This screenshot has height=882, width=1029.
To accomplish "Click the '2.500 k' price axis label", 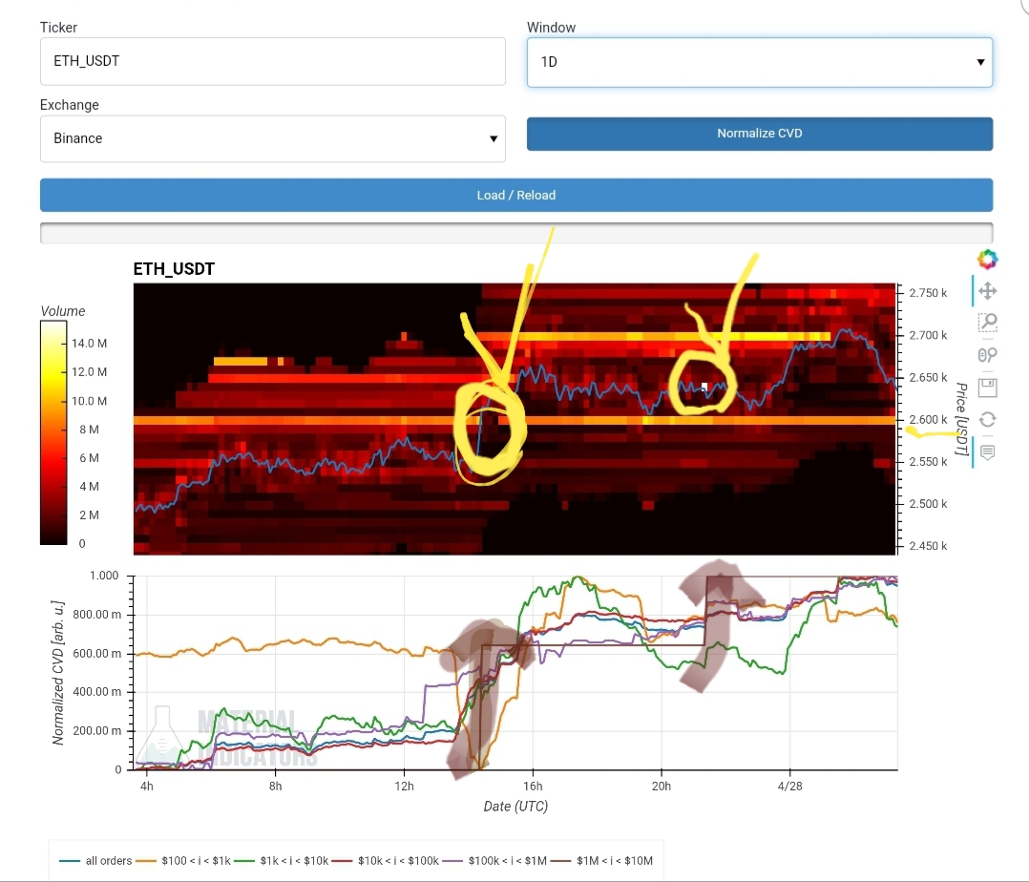I will pyautogui.click(x=928, y=504).
